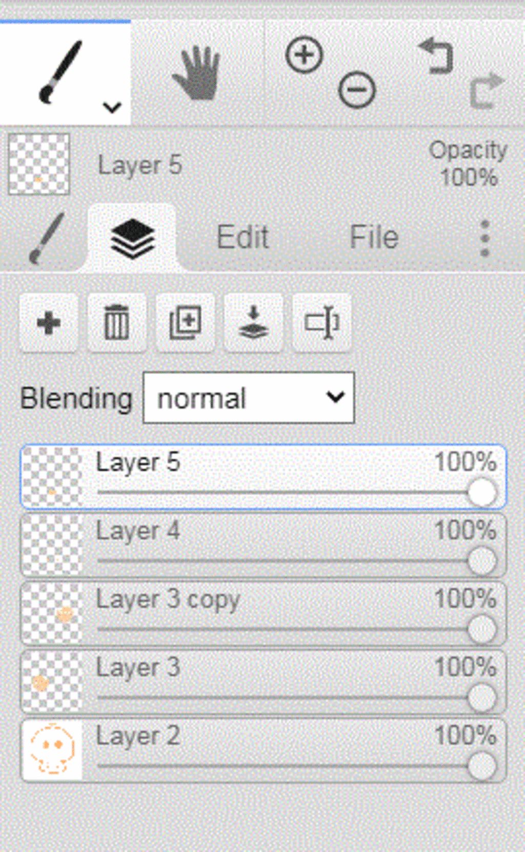Open the Blending mode dropdown

[249, 398]
